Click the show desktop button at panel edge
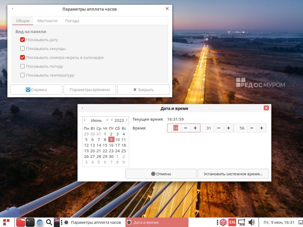The image size is (303, 227). (x=301, y=222)
